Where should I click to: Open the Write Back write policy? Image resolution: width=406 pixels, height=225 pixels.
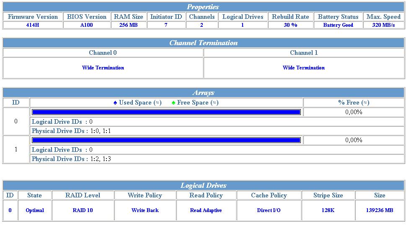pyautogui.click(x=145, y=210)
